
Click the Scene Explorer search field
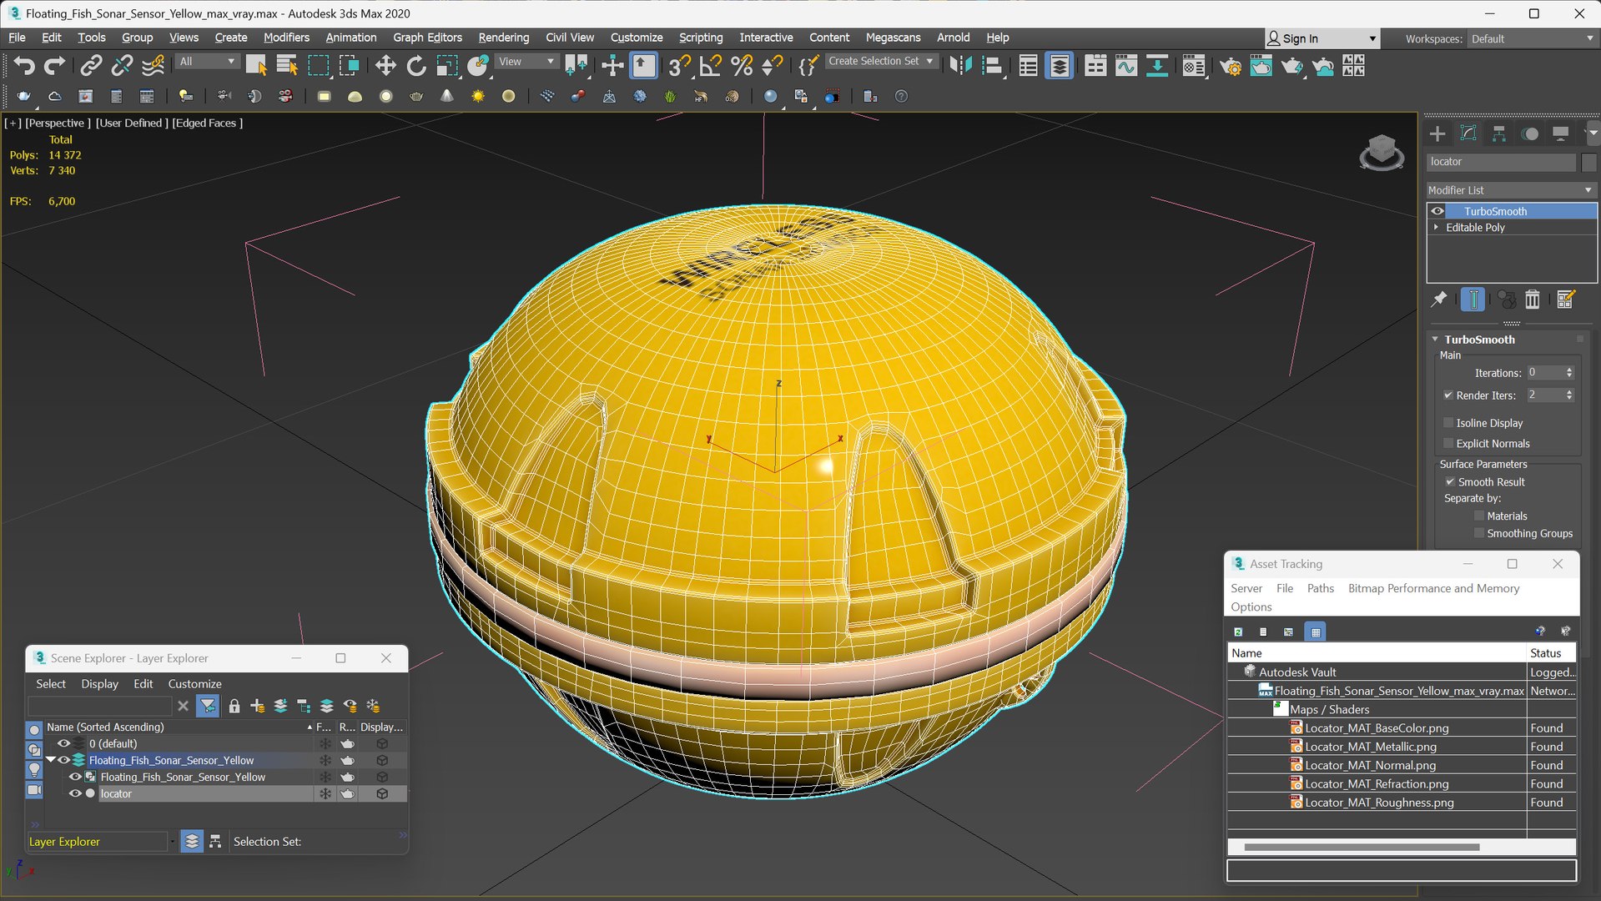tap(100, 706)
